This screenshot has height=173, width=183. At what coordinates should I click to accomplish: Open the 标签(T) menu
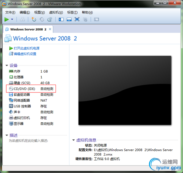click(72, 12)
